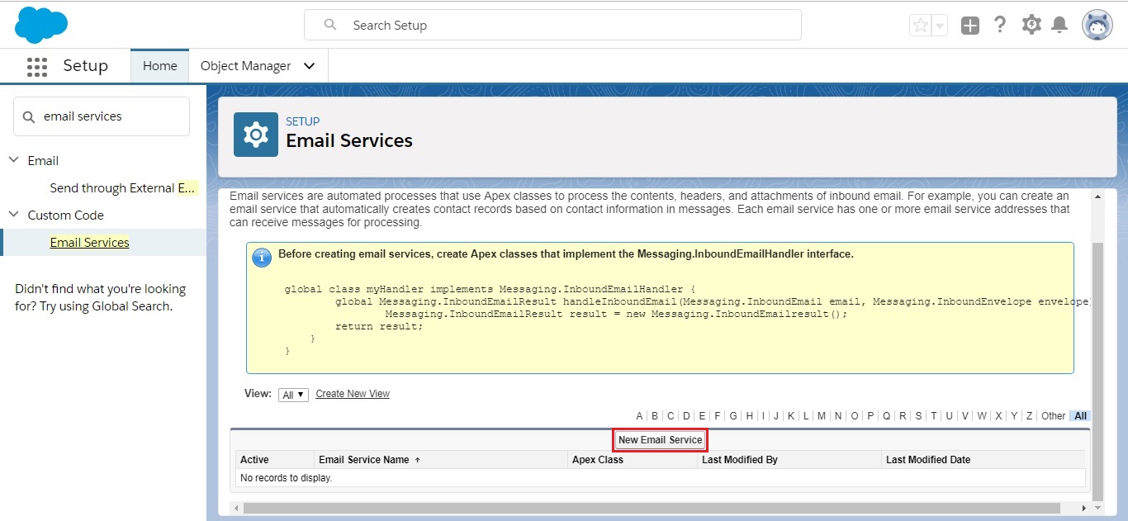
Task: Open the Notifications bell
Action: coord(1059,25)
